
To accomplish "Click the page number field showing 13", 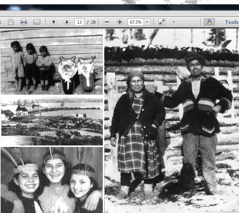I will point(79,22).
